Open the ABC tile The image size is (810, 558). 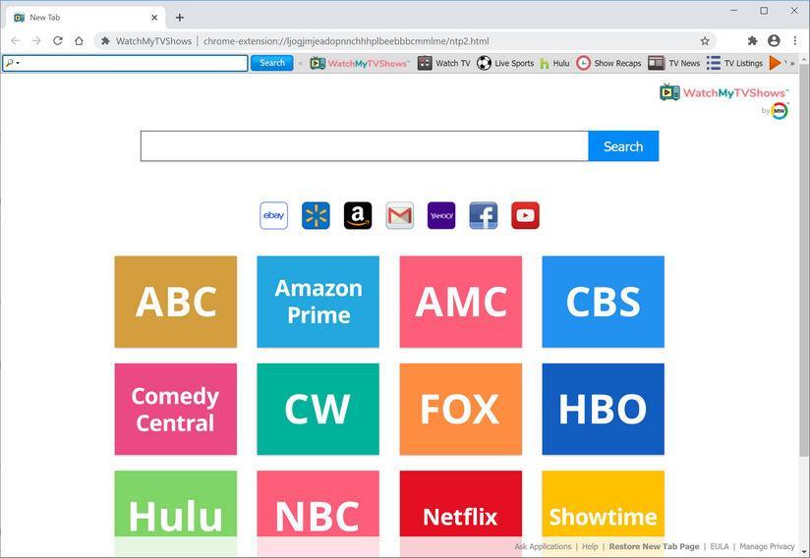(176, 302)
